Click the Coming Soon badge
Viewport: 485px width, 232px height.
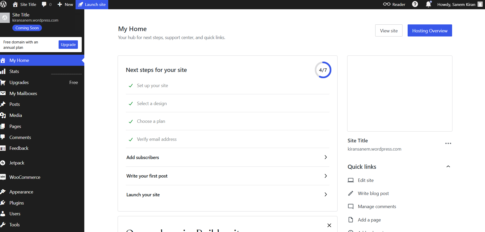(27, 28)
